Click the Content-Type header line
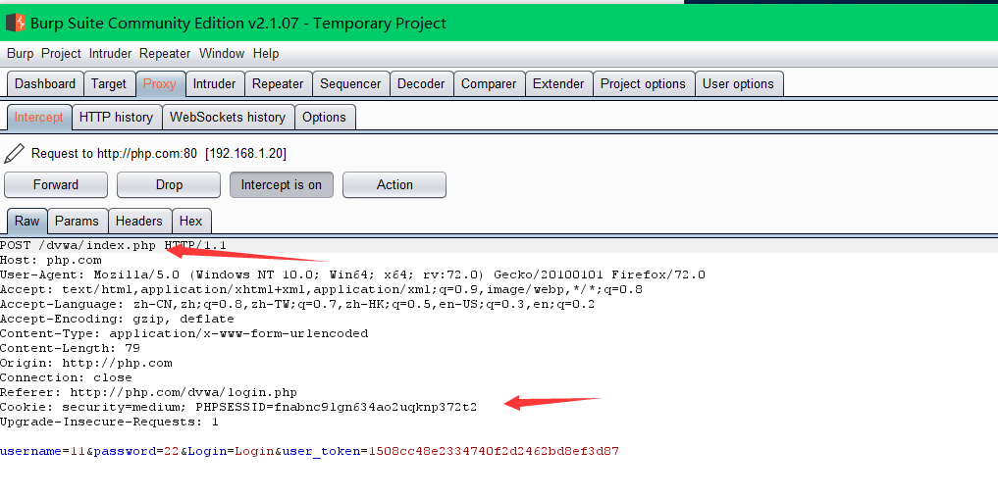This screenshot has height=498, width=998. point(184,333)
